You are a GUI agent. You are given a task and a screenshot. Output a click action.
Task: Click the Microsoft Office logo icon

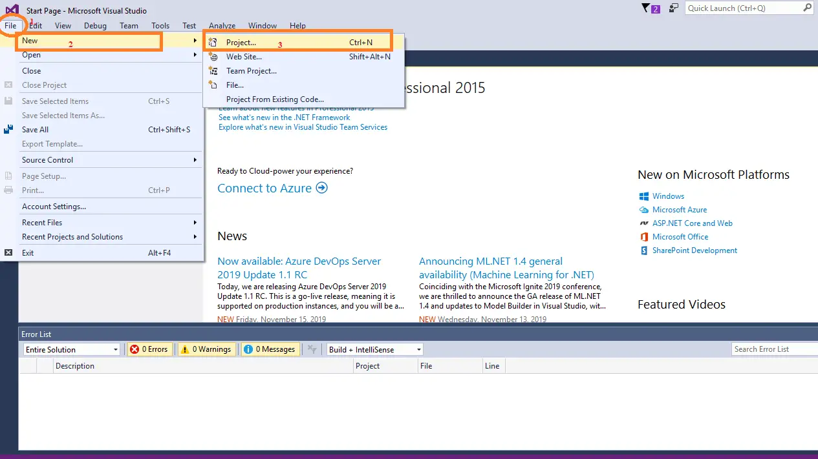644,237
